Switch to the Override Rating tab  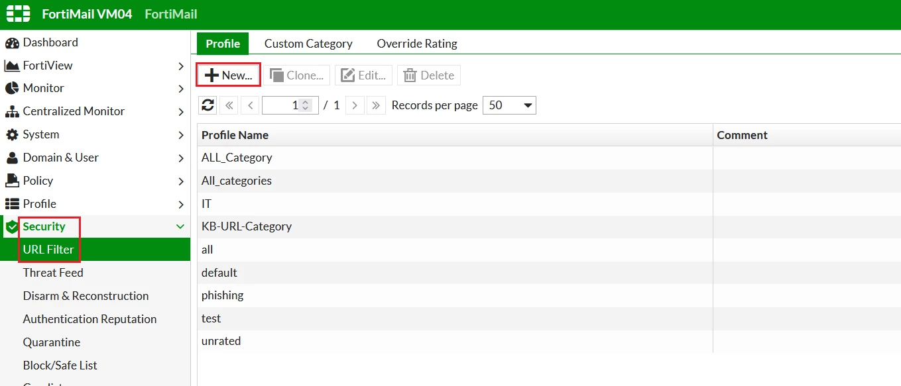pyautogui.click(x=417, y=44)
